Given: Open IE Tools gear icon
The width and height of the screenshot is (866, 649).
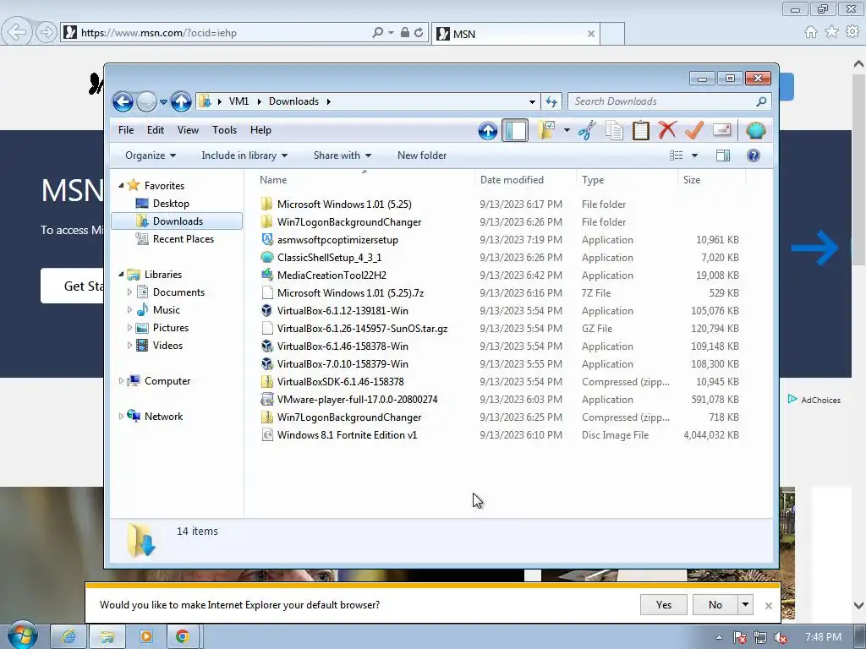Looking at the screenshot, I should pyautogui.click(x=852, y=32).
